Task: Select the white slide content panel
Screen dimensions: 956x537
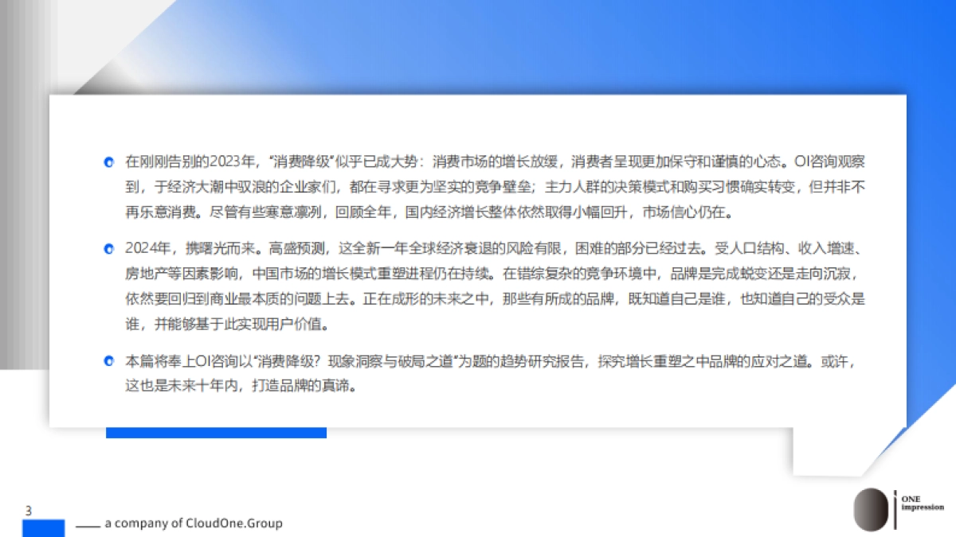Action: point(478,263)
